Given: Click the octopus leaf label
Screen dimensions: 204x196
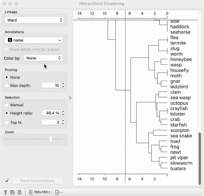Looking at the screenshot, I should (179, 103).
